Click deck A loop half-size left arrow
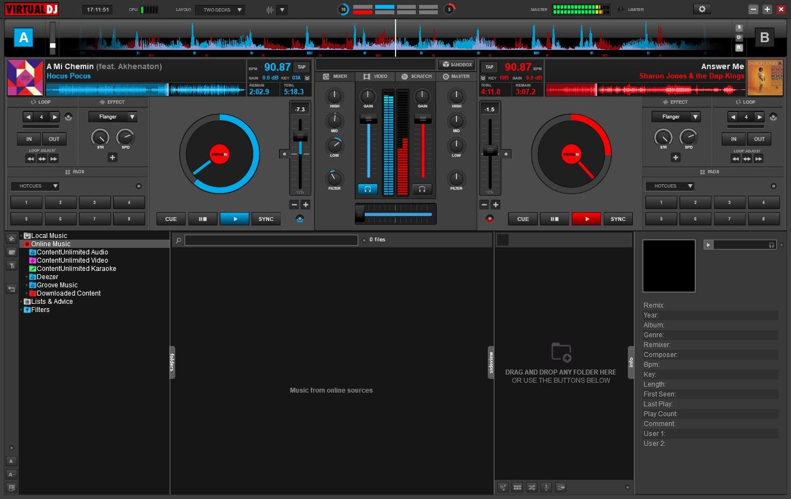Screen dimensions: 791x499 [x=28, y=117]
